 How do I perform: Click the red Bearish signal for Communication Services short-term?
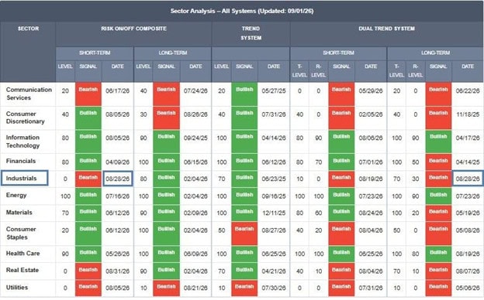88,94
